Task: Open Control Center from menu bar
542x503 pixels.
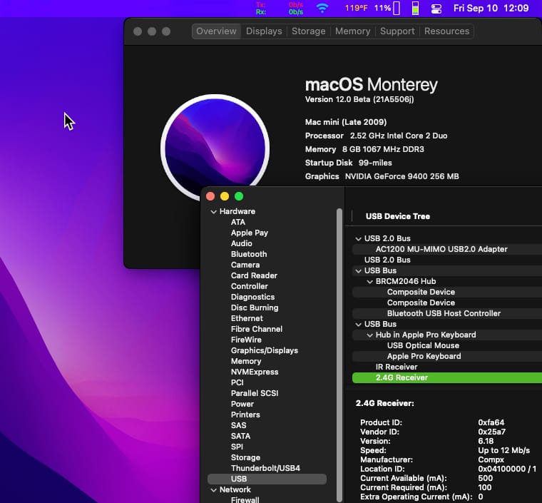Action: (437, 9)
